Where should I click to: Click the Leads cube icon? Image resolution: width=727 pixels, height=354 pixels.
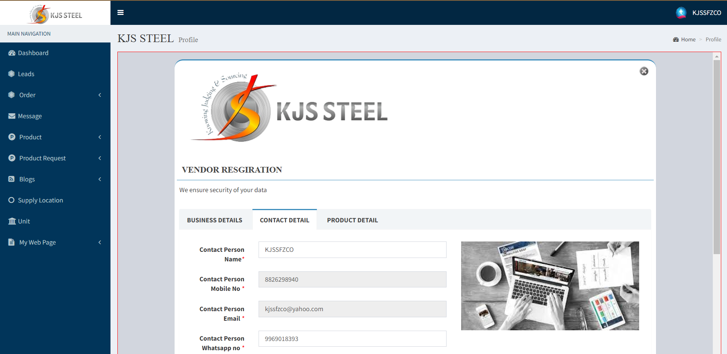[12, 74]
